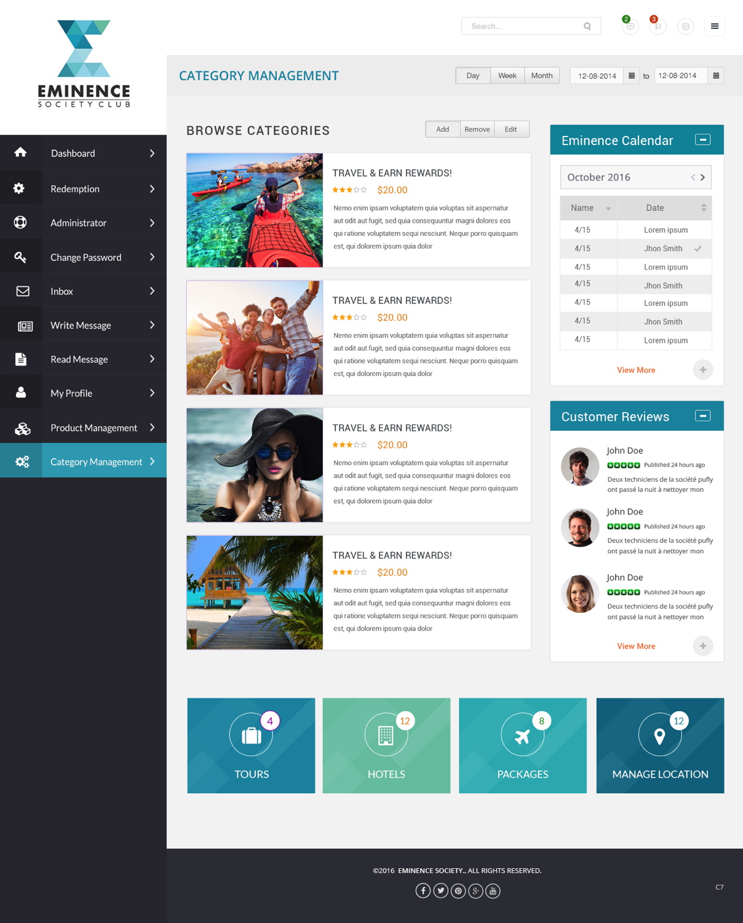Viewport: 743px width, 923px height.
Task: Open the Twitter icon in the footer
Action: point(440,890)
